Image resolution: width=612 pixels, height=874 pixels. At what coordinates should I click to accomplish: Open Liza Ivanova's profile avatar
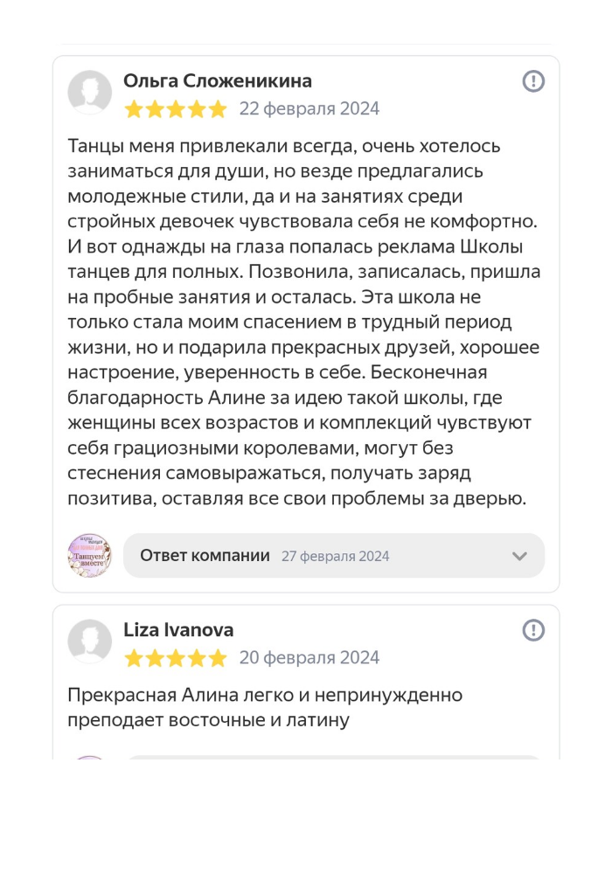[90, 641]
